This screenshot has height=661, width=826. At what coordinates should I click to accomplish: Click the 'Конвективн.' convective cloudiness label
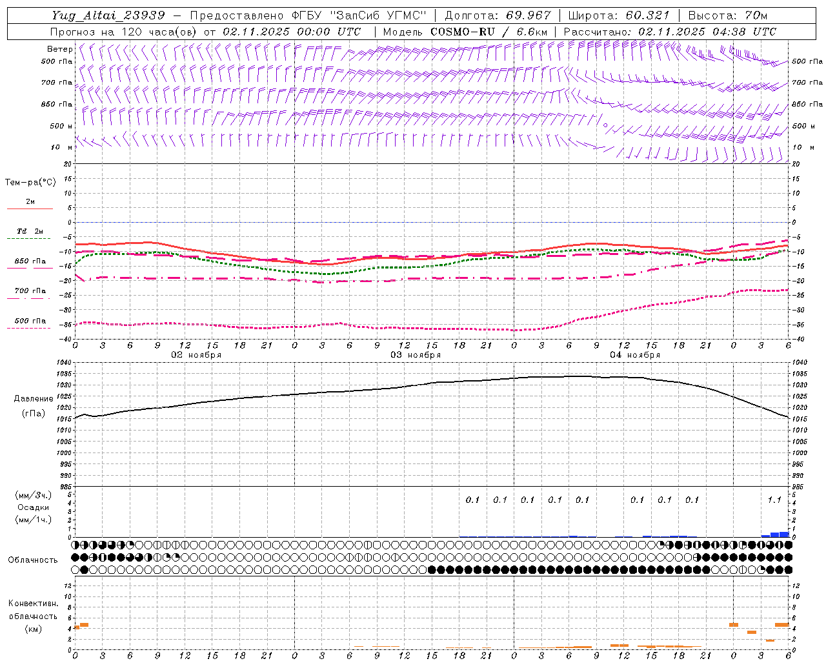(x=33, y=604)
